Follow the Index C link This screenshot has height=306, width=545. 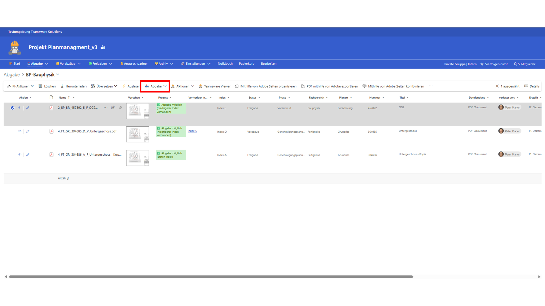point(192,131)
